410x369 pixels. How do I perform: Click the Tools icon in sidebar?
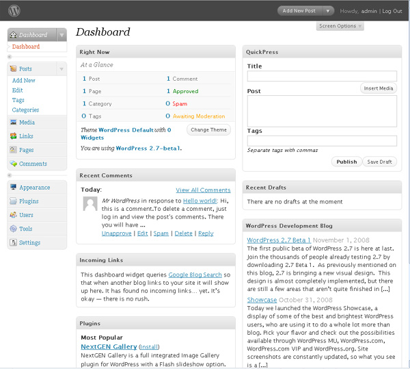point(13,229)
